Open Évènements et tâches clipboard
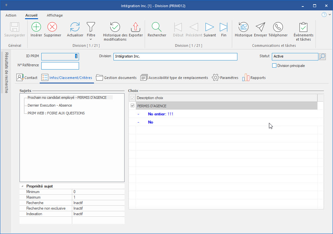The image size is (333, 234). pos(303,27)
